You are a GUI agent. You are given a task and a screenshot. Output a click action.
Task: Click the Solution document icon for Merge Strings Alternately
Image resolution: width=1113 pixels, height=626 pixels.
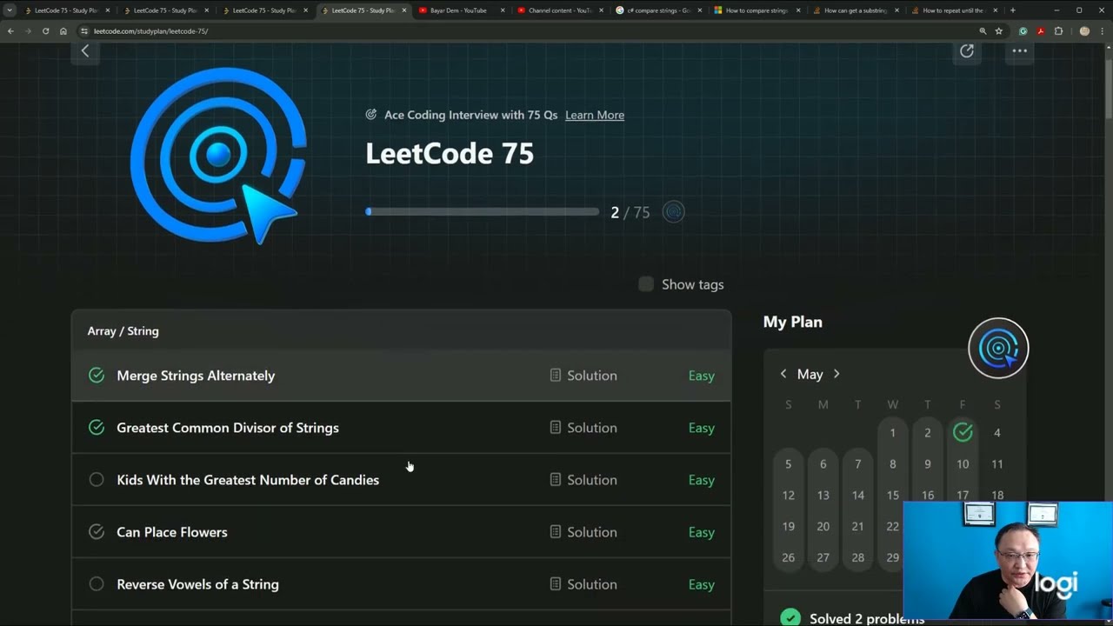tap(556, 376)
